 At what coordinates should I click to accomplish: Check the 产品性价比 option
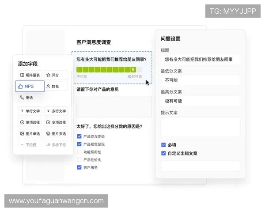pos(79,159)
